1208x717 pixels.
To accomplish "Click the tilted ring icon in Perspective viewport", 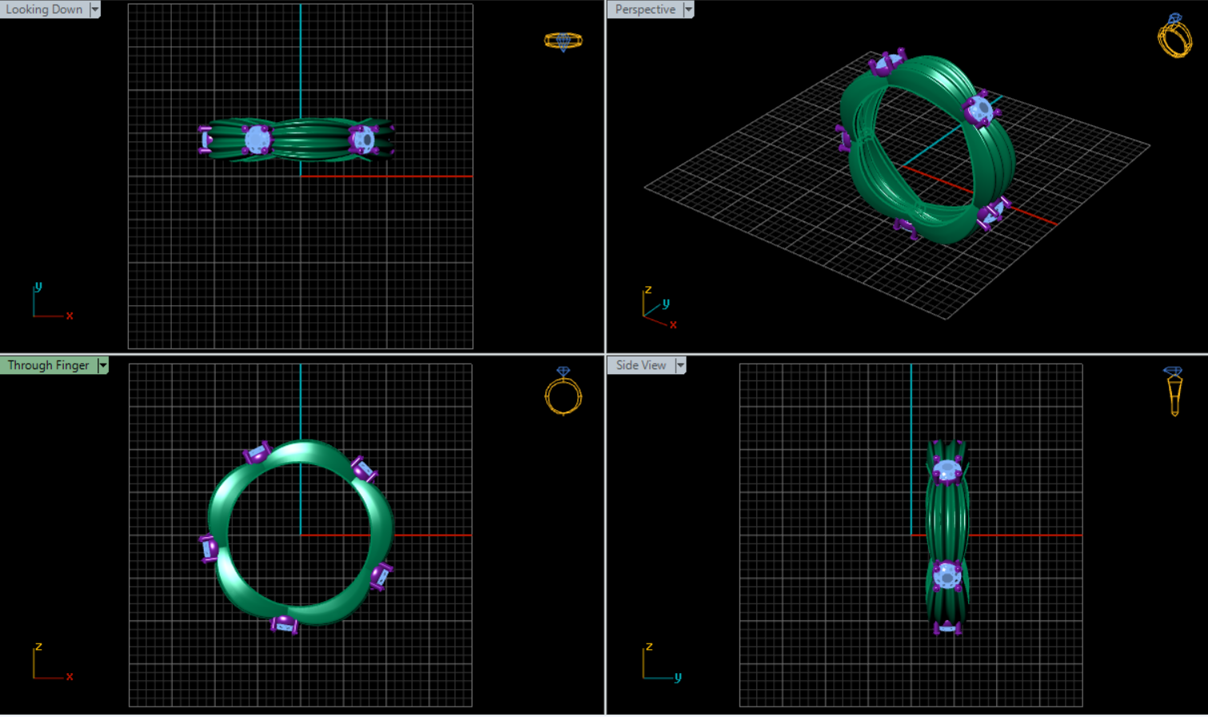I will point(1174,37).
